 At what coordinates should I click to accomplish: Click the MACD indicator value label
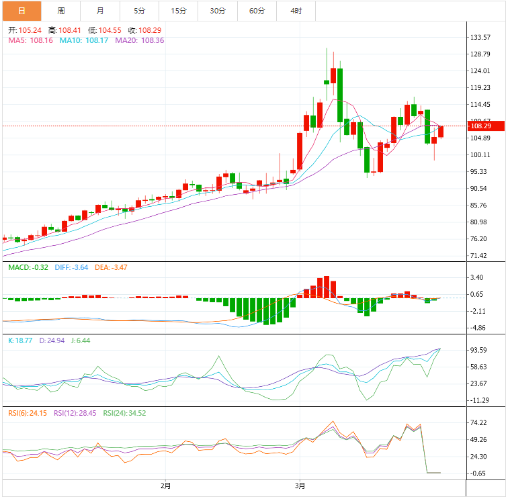click(28, 267)
